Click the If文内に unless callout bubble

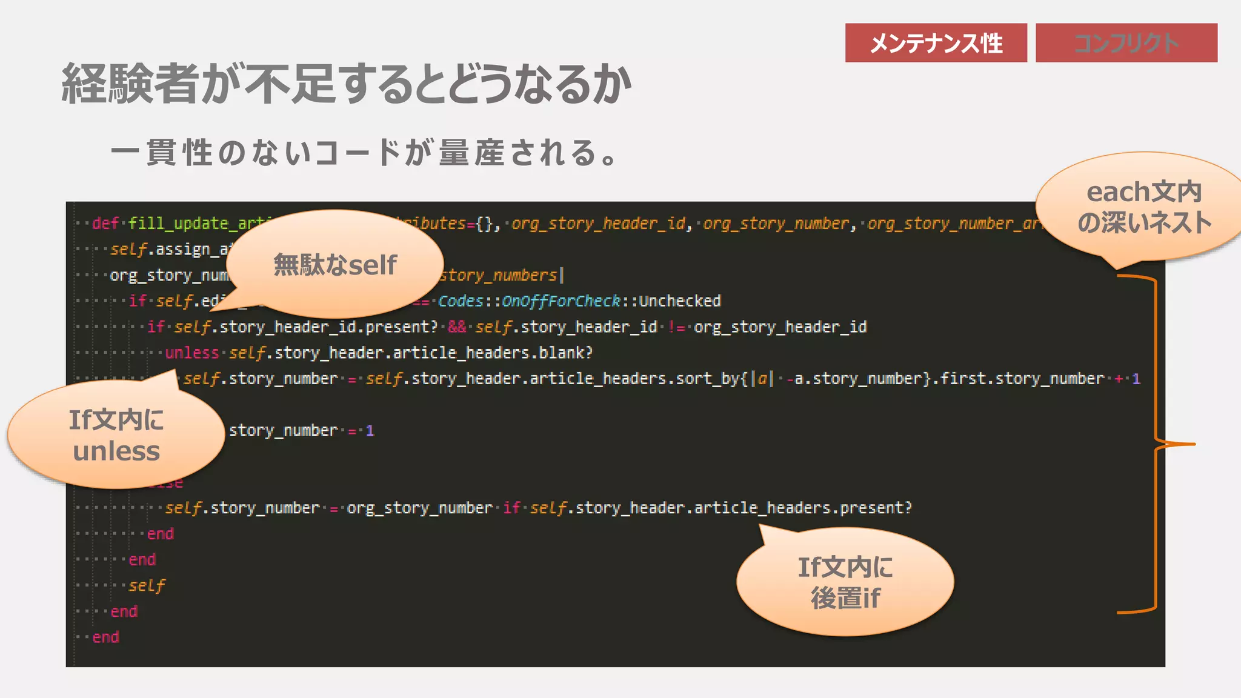pyautogui.click(x=116, y=435)
